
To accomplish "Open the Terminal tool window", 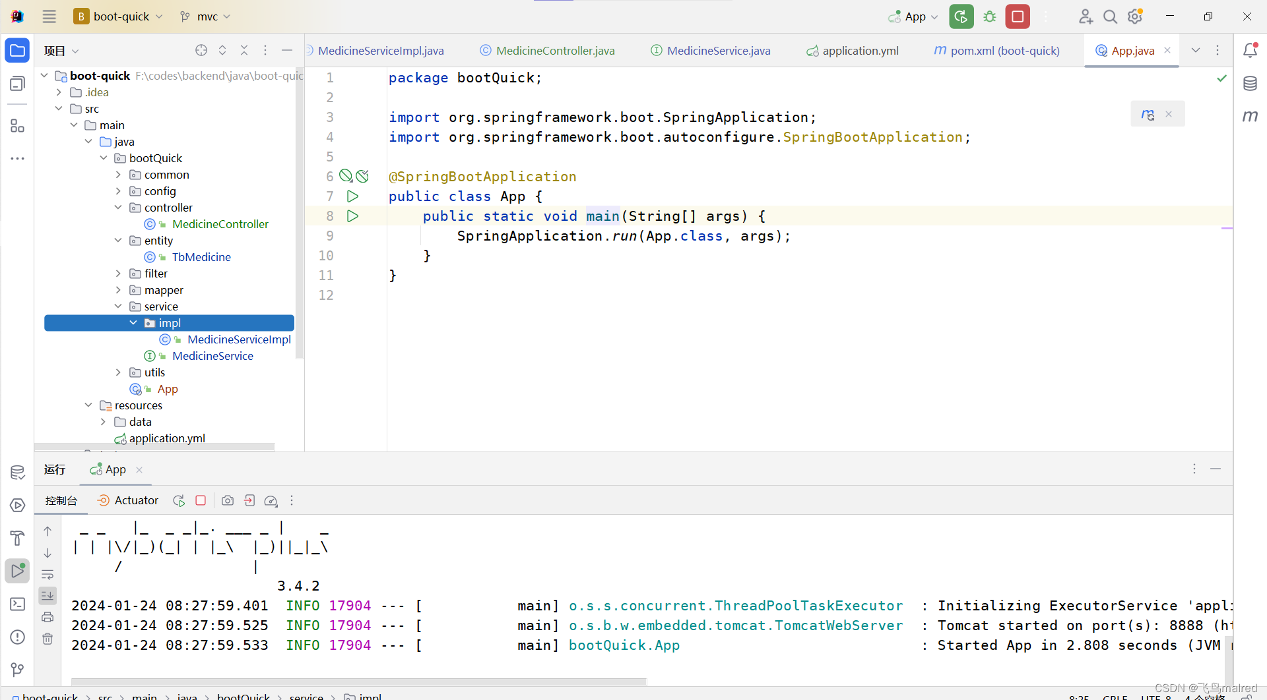I will click(18, 604).
